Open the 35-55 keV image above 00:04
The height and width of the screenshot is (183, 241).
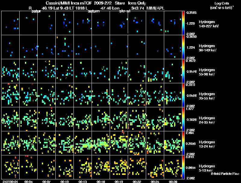tap(28, 95)
